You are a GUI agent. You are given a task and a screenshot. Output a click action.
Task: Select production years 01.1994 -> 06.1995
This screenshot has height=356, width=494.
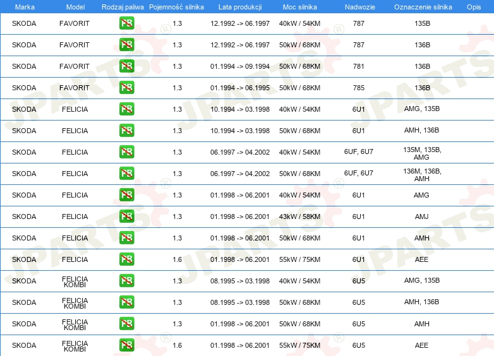[240, 88]
